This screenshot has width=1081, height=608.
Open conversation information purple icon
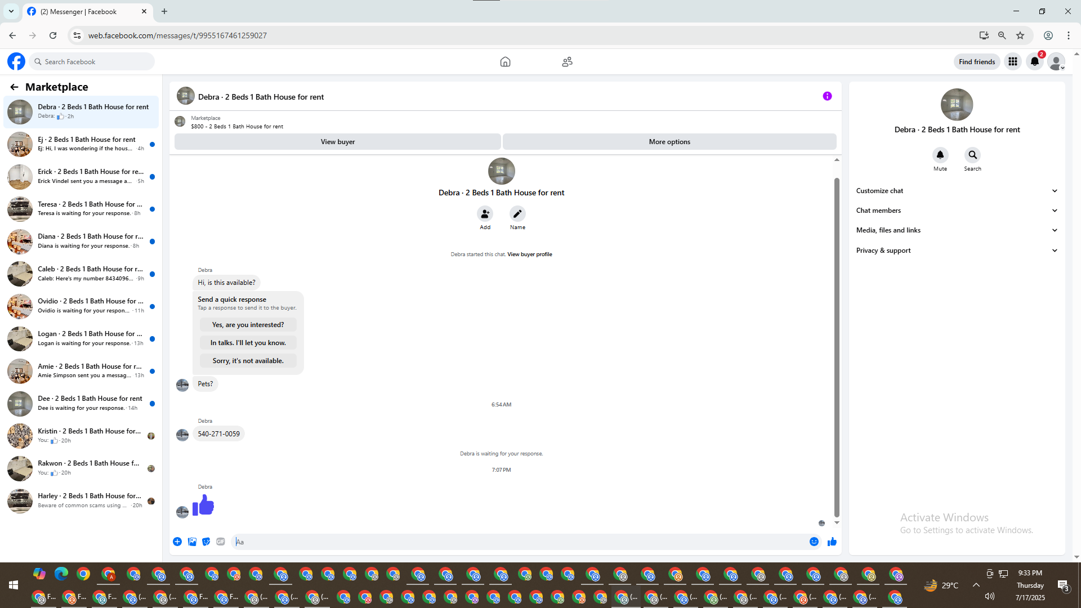(827, 96)
